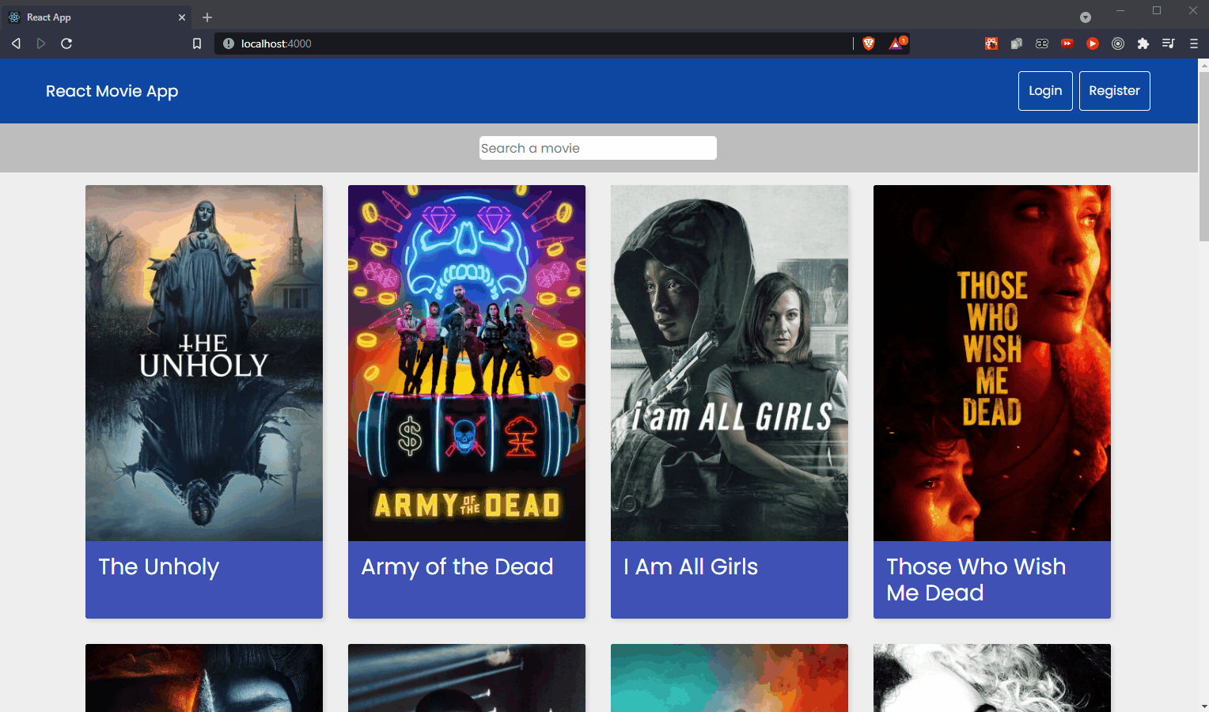Open The Unholy movie poster
Viewport: 1209px width, 712px height.
(x=204, y=363)
